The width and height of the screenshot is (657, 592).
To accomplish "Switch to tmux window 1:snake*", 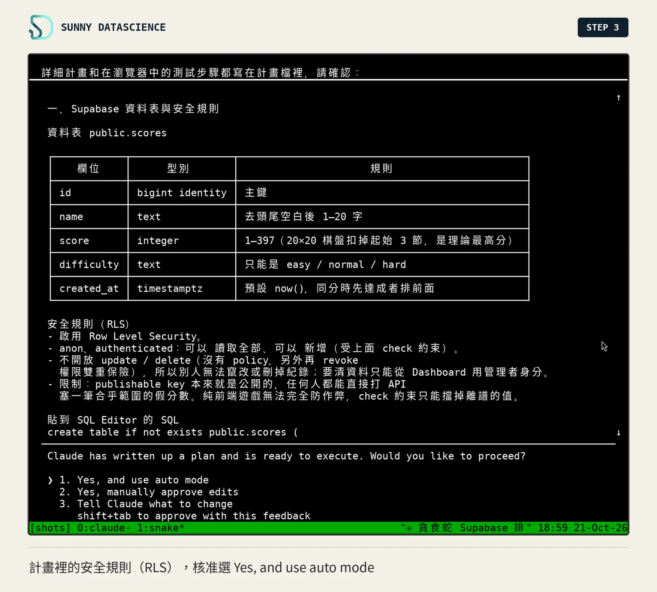I will (161, 528).
